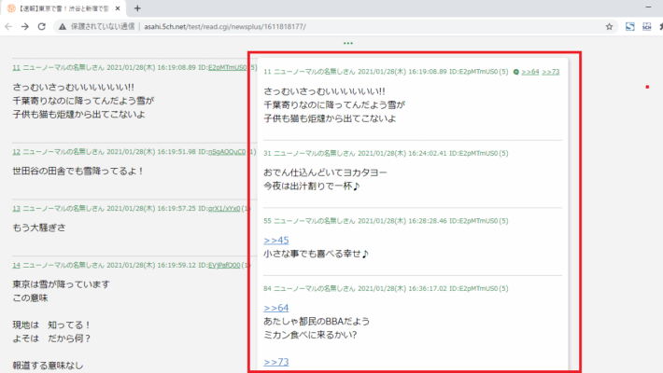The height and width of the screenshot is (373, 663).
Task: Click text 今夜は出汁割りで一杯♪ in popup
Action: [x=312, y=186]
